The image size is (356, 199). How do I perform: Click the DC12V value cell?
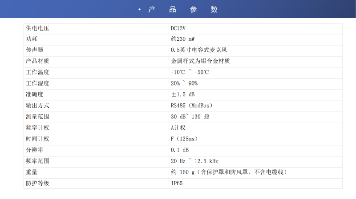point(178,28)
